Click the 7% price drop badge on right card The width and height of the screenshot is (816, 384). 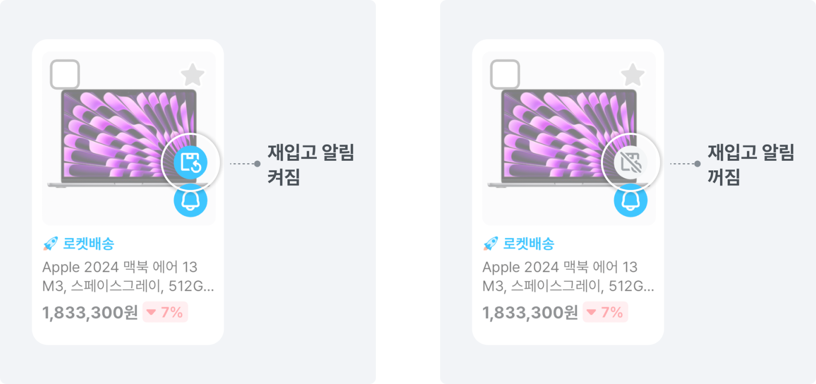(605, 312)
